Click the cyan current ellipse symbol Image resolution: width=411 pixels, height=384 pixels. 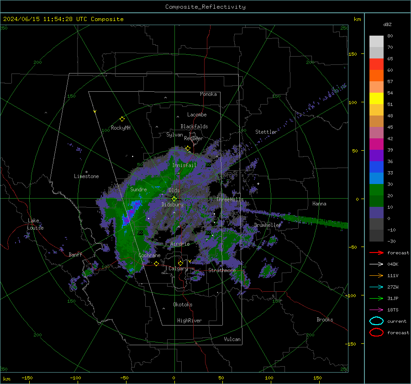tap(376, 321)
